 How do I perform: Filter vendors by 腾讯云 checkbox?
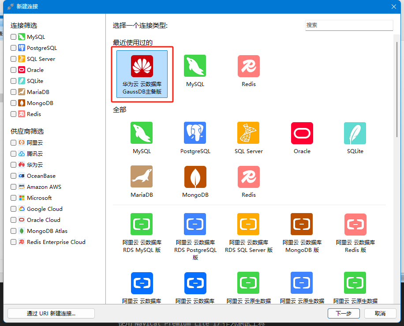pyautogui.click(x=13, y=154)
